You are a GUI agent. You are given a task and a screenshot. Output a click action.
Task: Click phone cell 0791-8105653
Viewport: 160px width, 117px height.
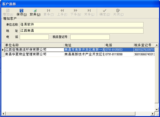(x=119, y=49)
